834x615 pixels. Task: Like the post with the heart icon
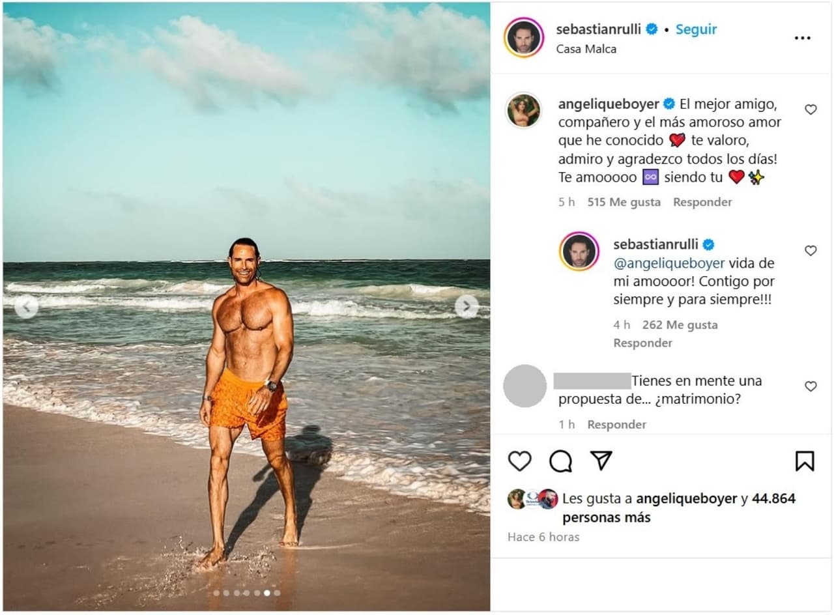[519, 461]
